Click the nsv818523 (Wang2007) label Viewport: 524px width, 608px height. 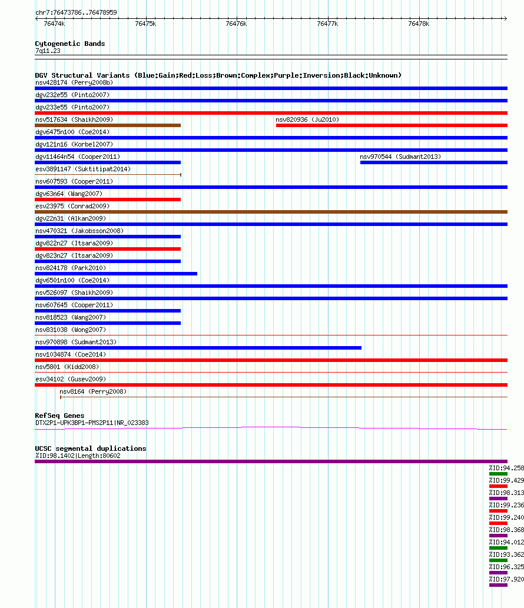pos(71,318)
